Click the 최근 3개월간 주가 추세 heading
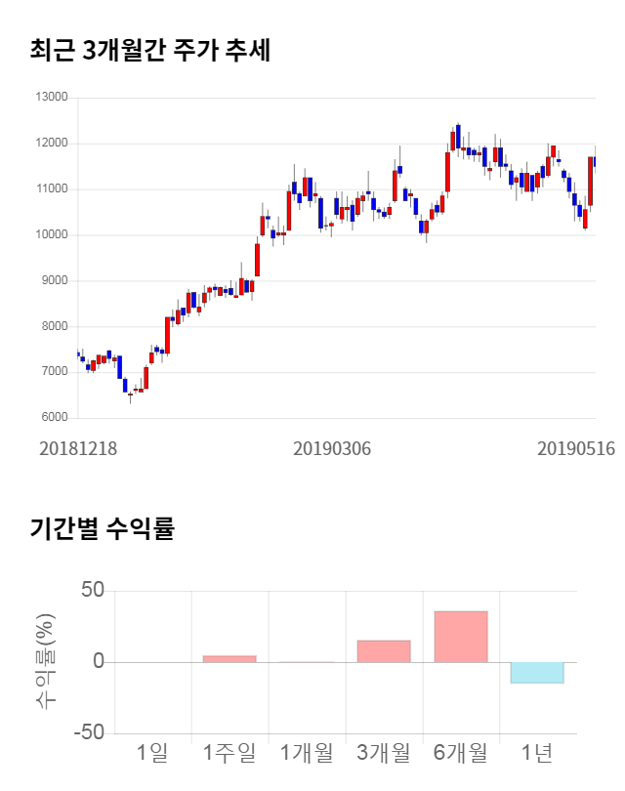The width and height of the screenshot is (625, 791). click(x=150, y=50)
